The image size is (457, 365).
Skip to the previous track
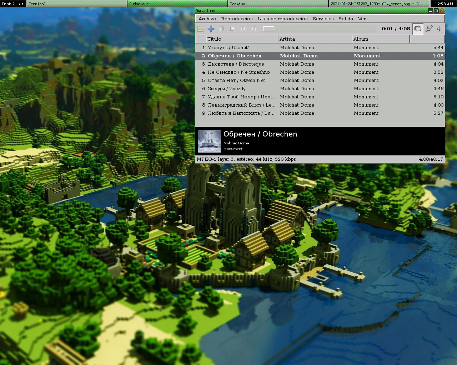pos(243,29)
